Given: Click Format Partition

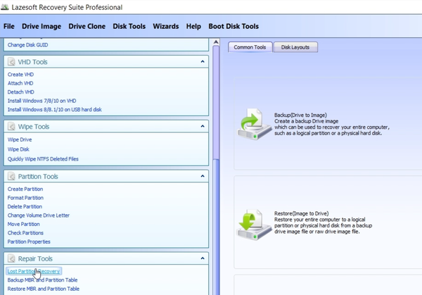Looking at the screenshot, I should point(25,198).
